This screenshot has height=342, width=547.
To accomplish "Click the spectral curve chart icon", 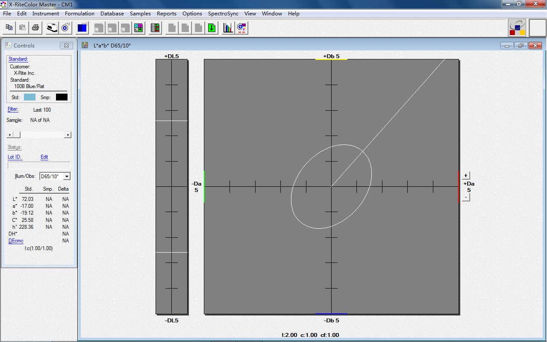I will 228,28.
